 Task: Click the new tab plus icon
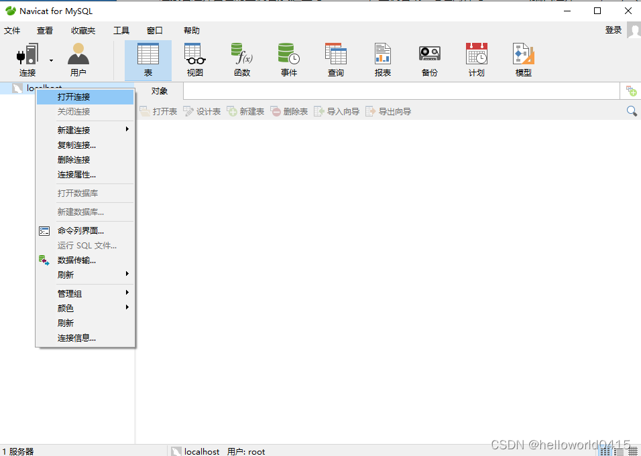631,91
